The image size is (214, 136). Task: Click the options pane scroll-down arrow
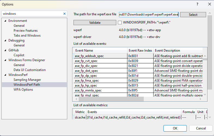[x=210, y=117]
